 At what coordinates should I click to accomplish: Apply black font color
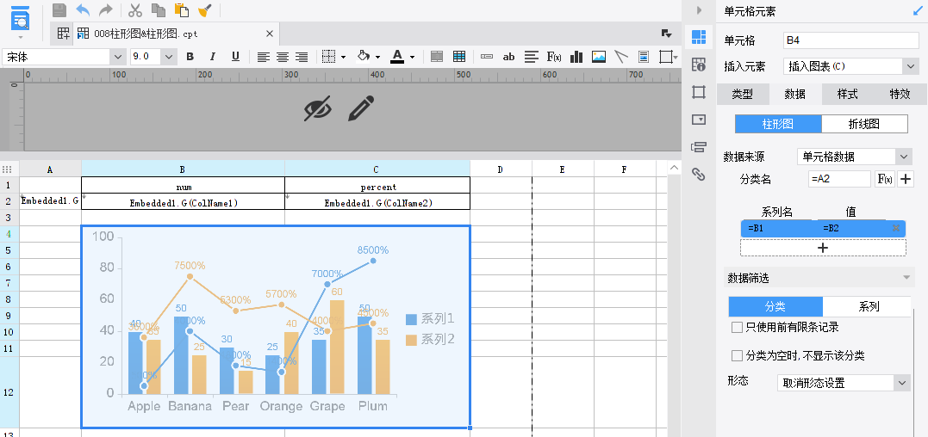click(397, 57)
